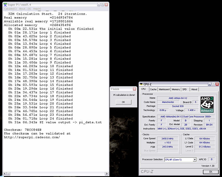Click the Family F field
222x177 pixels.
pos(161,121)
